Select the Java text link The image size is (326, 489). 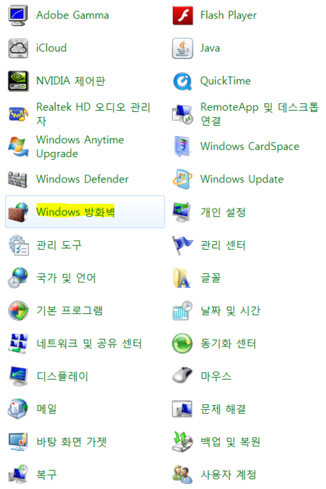(210, 48)
